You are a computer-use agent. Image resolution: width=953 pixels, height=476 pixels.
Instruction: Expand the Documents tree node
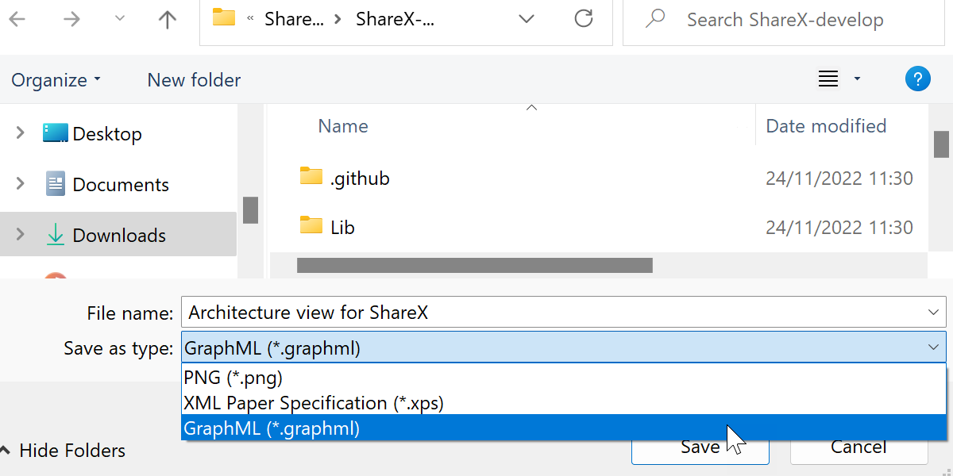21,184
